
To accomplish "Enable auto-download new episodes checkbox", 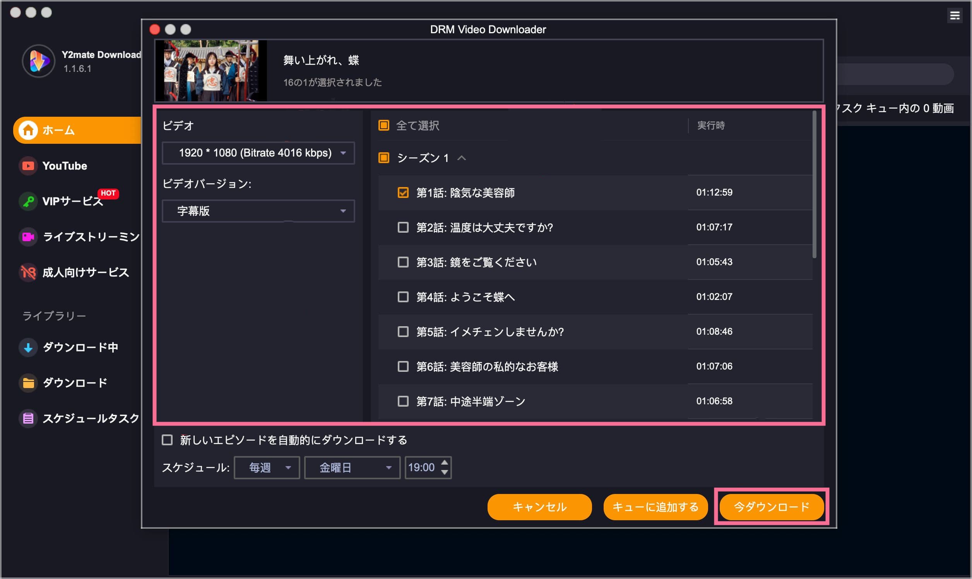I will 167,440.
